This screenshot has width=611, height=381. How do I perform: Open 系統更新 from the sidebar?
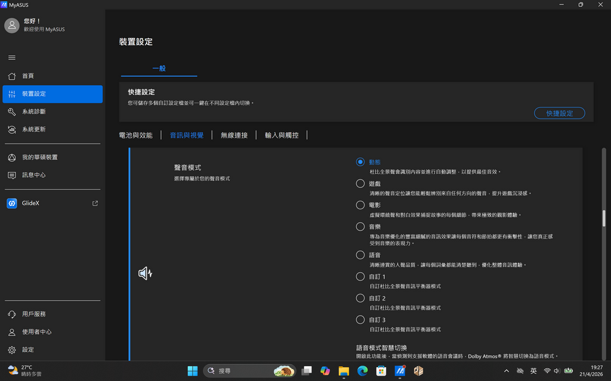pyautogui.click(x=53, y=129)
